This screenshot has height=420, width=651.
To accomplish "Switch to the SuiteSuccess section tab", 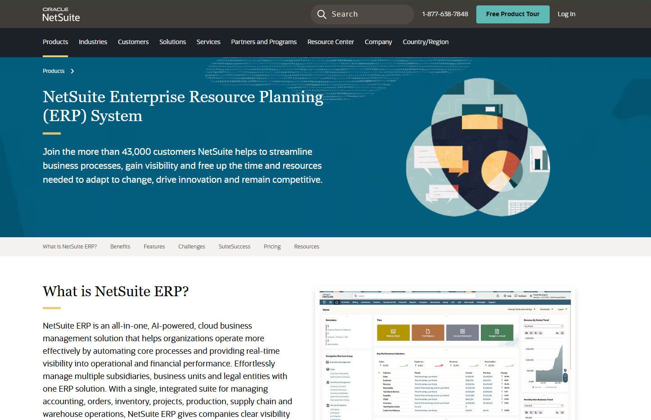I will click(x=234, y=247).
